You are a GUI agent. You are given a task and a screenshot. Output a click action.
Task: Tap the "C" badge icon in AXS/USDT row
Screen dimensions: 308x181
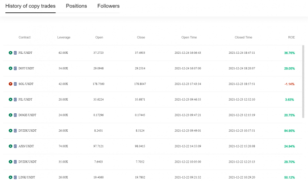(x=16, y=146)
